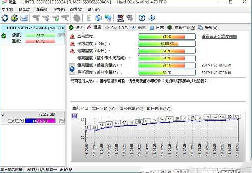Click the blue reset temperature records button

tap(72, 69)
